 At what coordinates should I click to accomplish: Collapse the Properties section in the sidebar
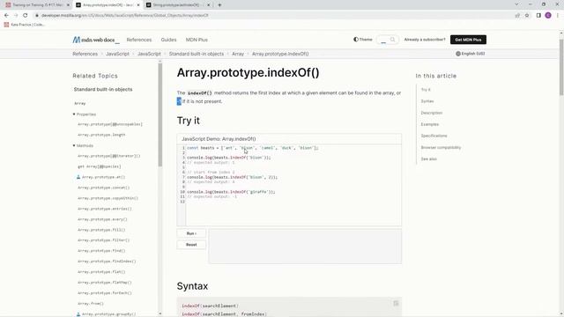tap(85, 114)
